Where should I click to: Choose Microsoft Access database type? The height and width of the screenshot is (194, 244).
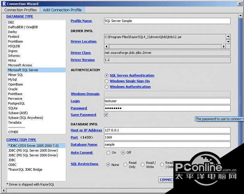coord(36,65)
